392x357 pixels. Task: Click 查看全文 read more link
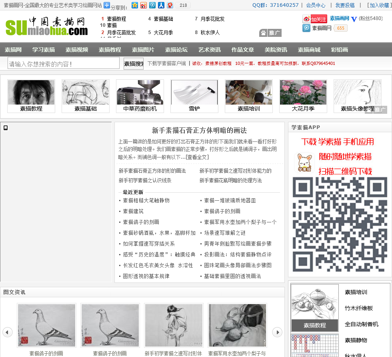(197, 157)
